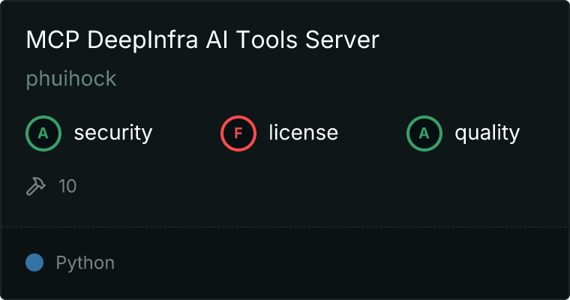Open the MCP DeepInfra AI Tools Server title
The height and width of the screenshot is (300, 570).
202,41
